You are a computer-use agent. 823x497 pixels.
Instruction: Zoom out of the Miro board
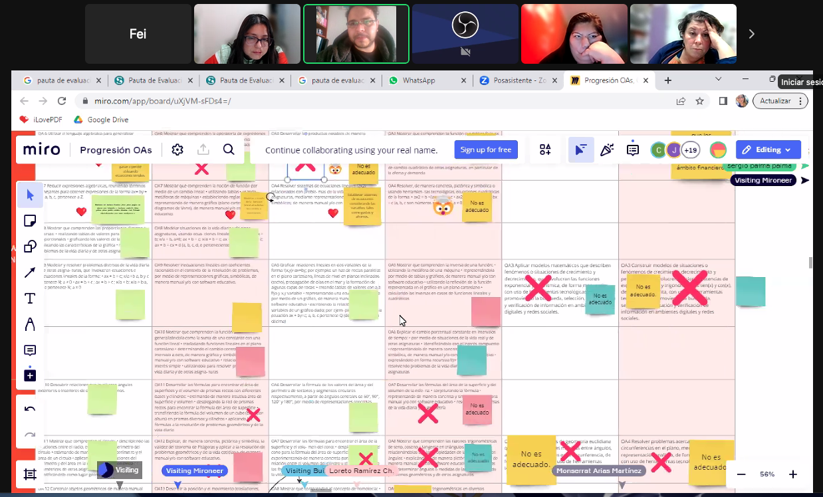741,474
